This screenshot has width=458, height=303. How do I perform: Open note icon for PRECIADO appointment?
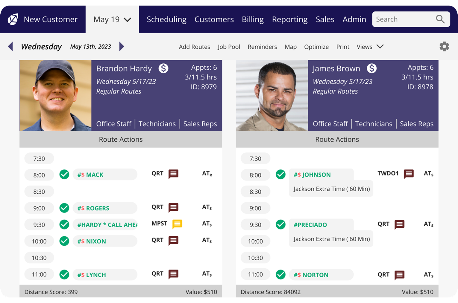tap(399, 224)
